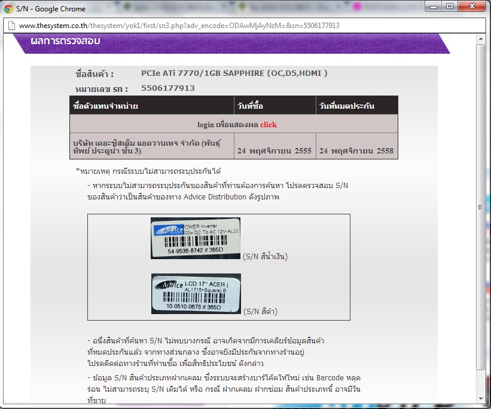Image resolution: width=491 pixels, height=409 pixels.
Task: Click the Chrome logo in title bar
Action: 8,9
